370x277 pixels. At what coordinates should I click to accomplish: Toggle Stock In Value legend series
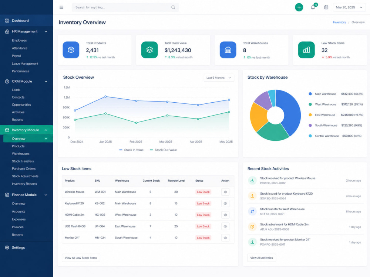(x=131, y=150)
